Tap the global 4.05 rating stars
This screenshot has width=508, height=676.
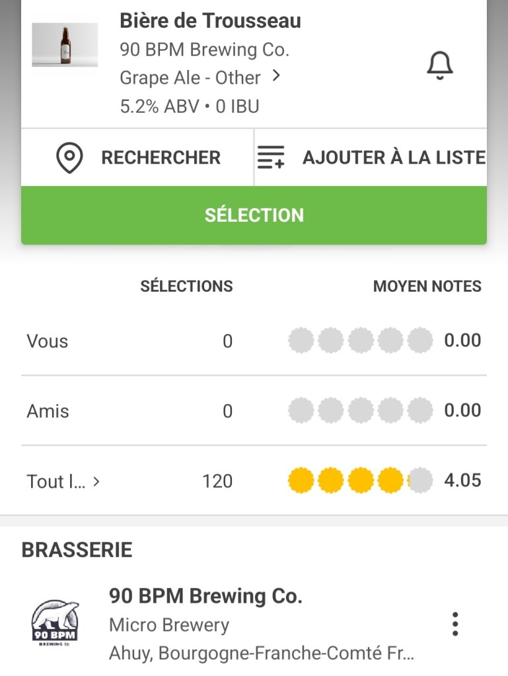(x=360, y=481)
